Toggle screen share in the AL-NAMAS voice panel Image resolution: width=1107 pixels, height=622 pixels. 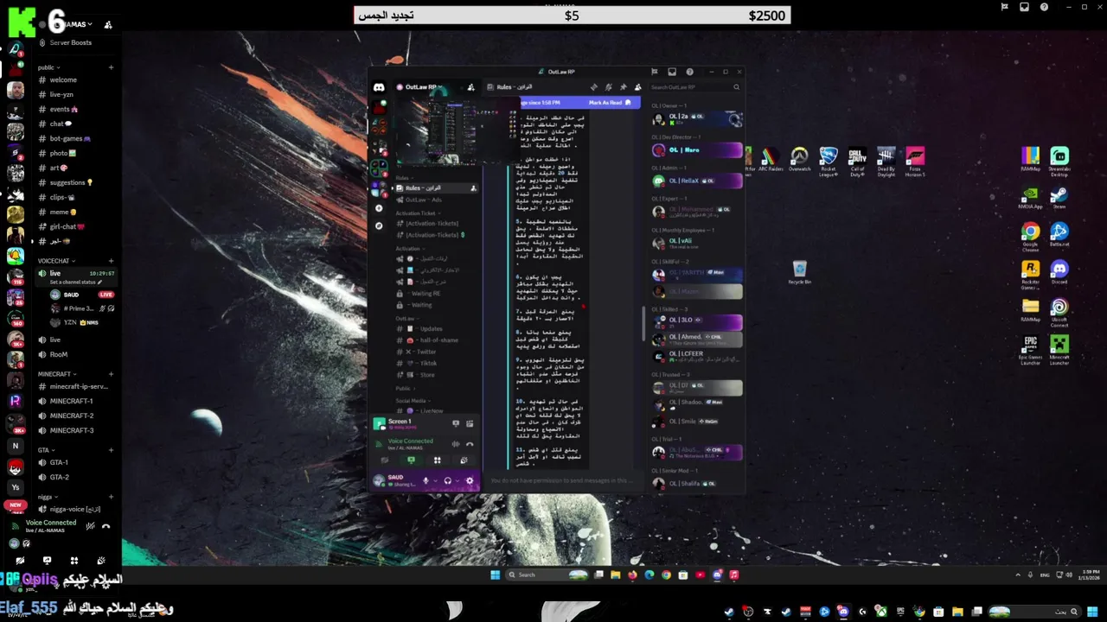coord(47,561)
